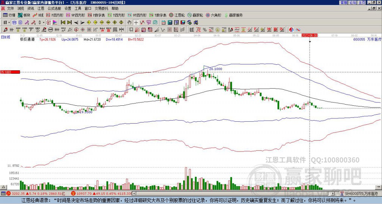Toggle the 权 price-adjustment button
Screen dimensions: 382x204
tap(48, 23)
